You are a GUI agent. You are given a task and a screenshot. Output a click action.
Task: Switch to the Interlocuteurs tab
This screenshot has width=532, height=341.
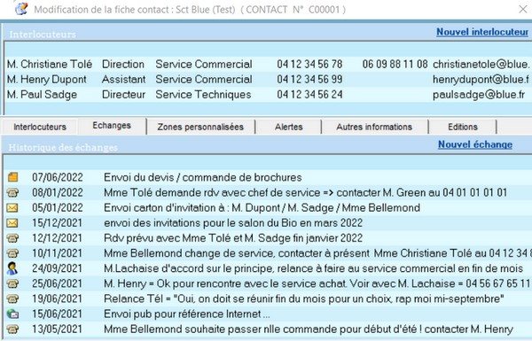[x=40, y=127]
